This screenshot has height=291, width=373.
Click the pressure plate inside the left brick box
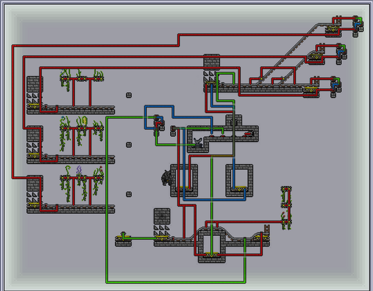184,188
